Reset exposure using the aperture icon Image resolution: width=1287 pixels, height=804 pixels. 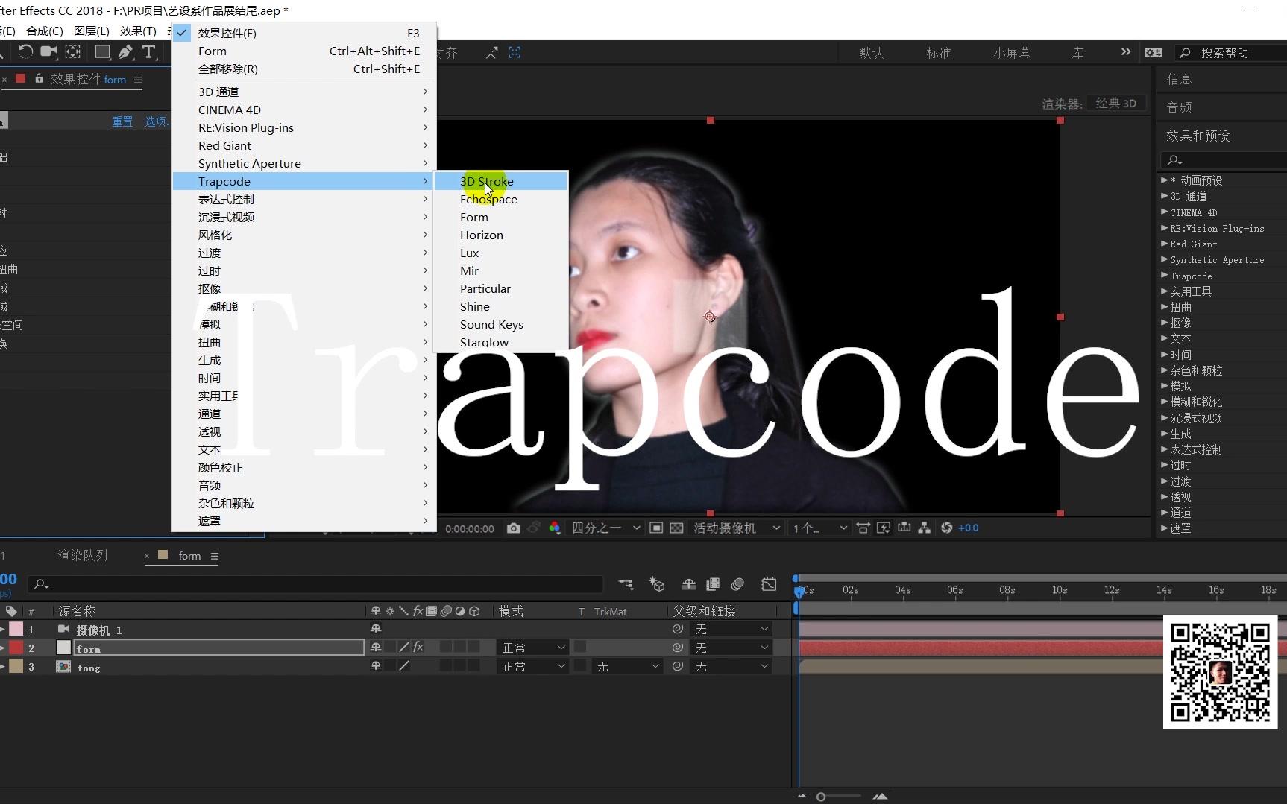(x=947, y=528)
